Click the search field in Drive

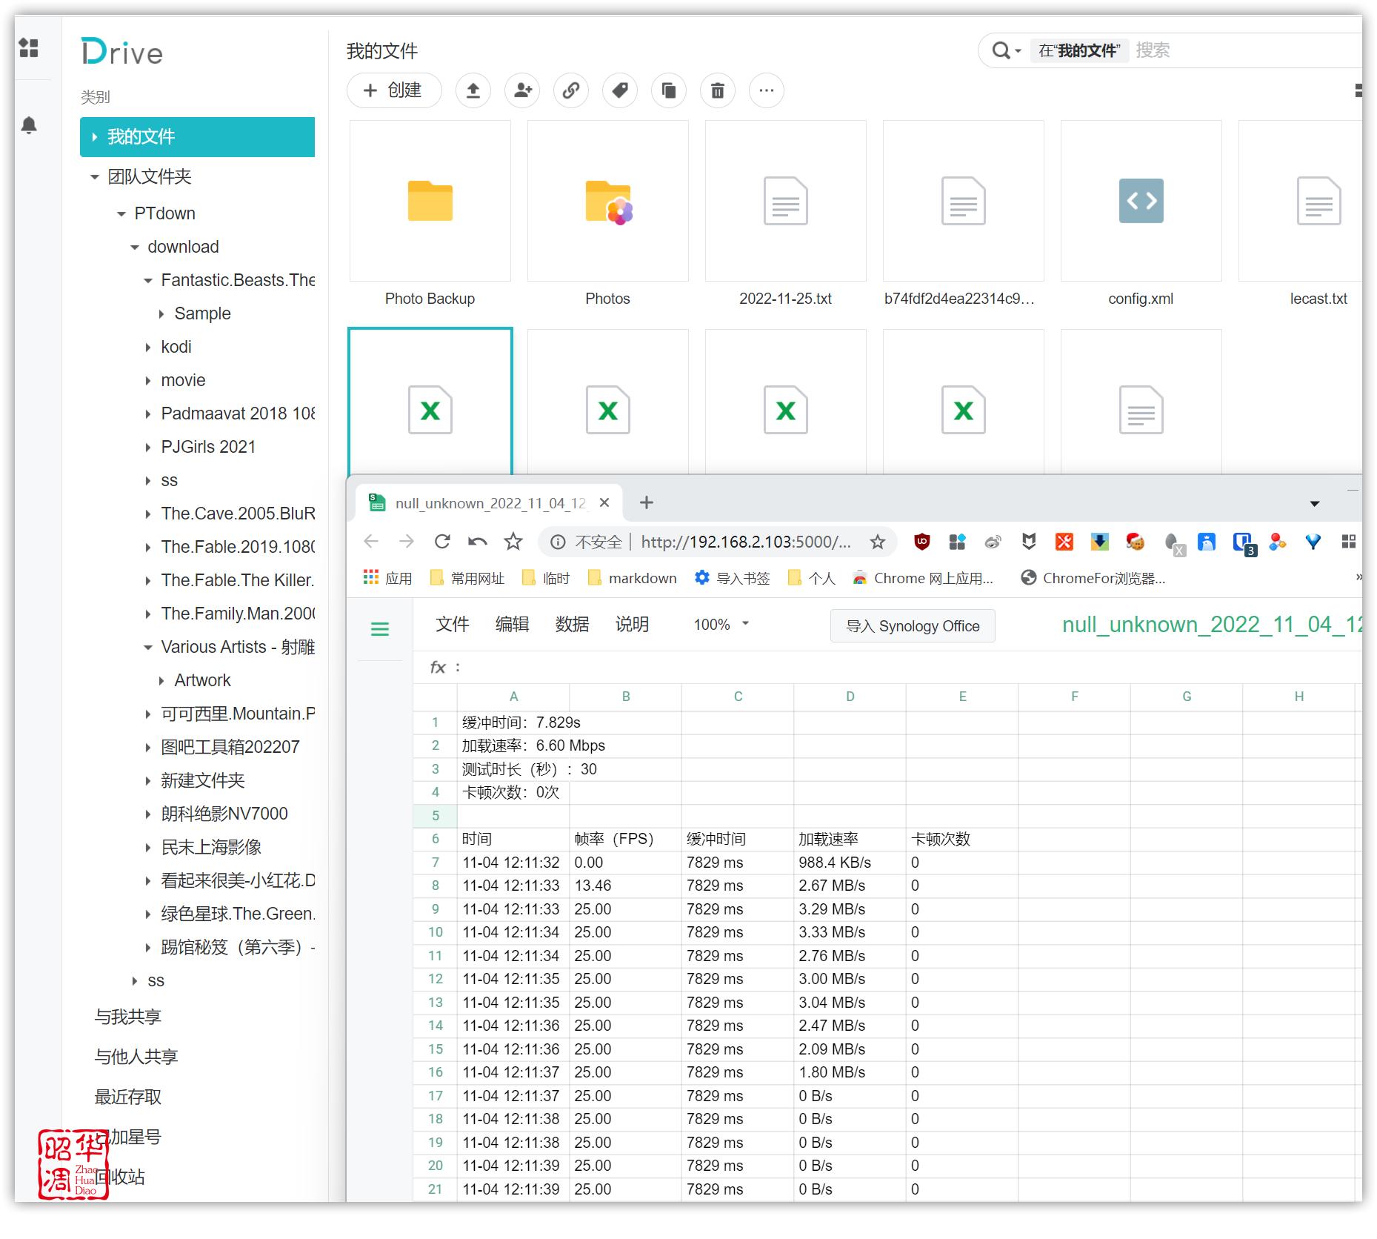pyautogui.click(x=1244, y=50)
